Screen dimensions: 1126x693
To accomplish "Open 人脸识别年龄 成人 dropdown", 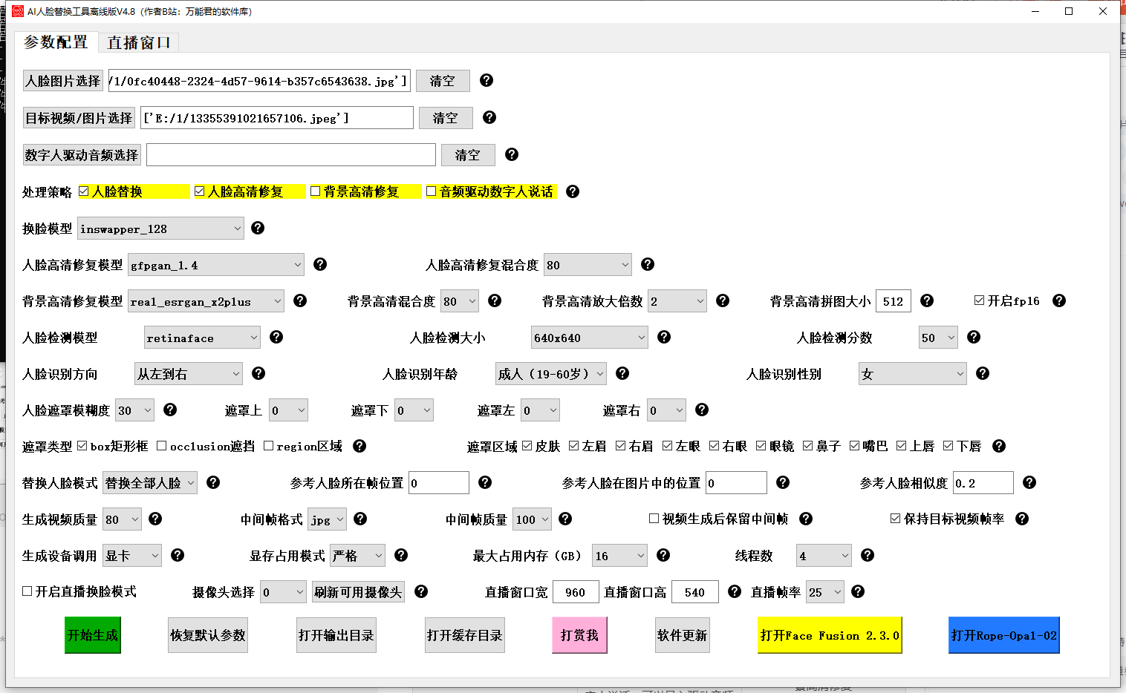I will [551, 374].
